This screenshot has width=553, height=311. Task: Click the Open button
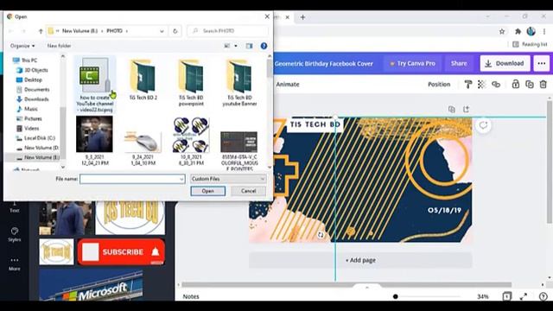(207, 191)
